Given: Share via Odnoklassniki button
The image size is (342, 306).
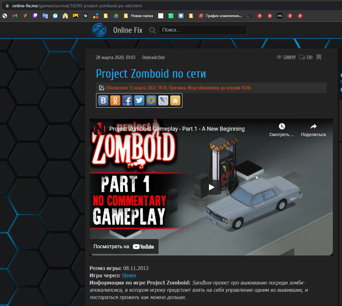Looking at the screenshot, I should pos(115,100).
